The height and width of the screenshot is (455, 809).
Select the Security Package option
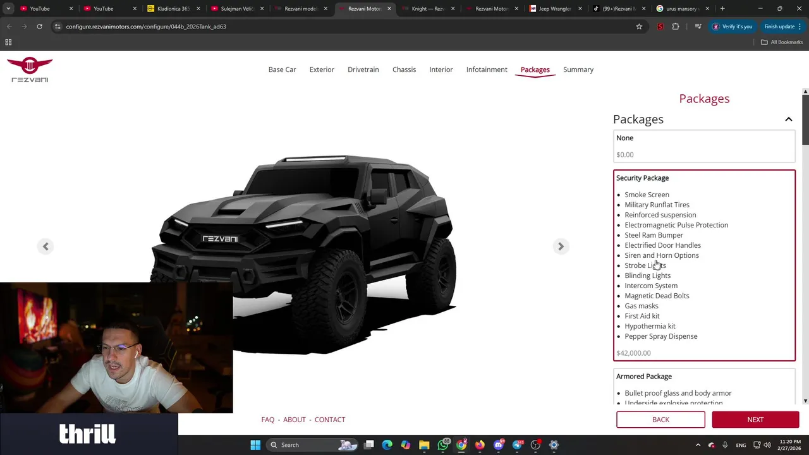(704, 265)
